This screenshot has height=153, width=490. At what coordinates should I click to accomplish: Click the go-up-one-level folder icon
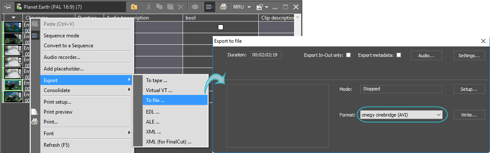coord(134,7)
